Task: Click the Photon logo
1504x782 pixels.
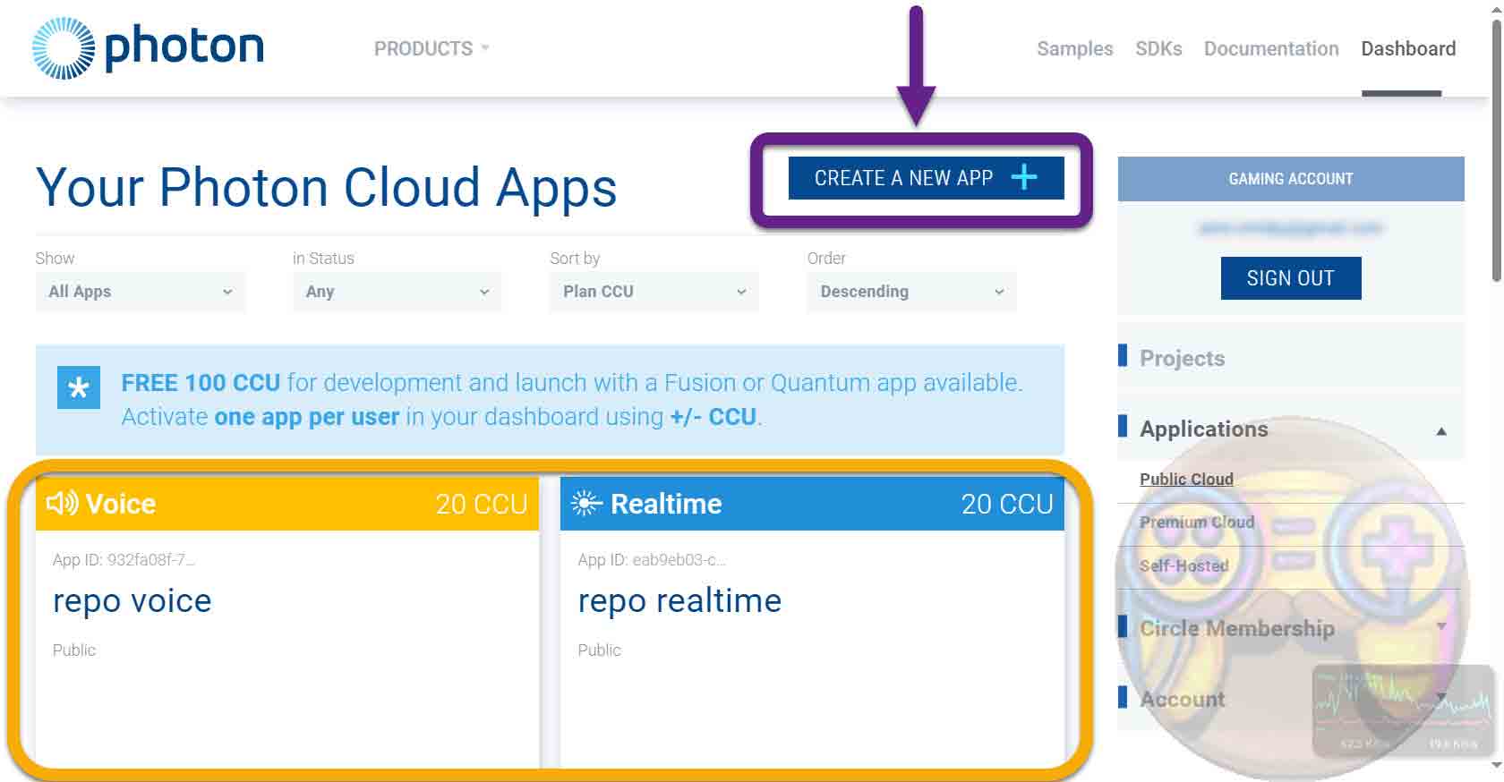Action: pos(149,47)
